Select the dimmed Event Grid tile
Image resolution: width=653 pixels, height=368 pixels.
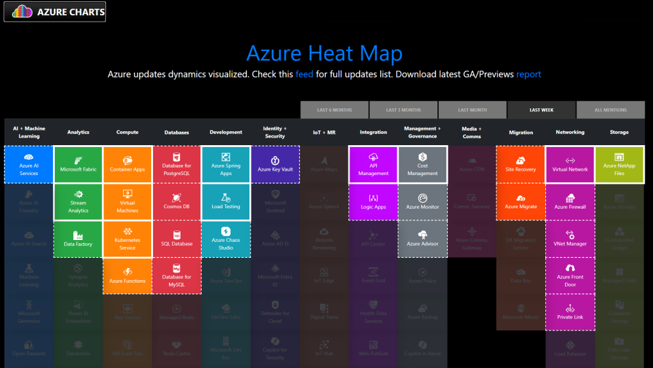pos(373,276)
